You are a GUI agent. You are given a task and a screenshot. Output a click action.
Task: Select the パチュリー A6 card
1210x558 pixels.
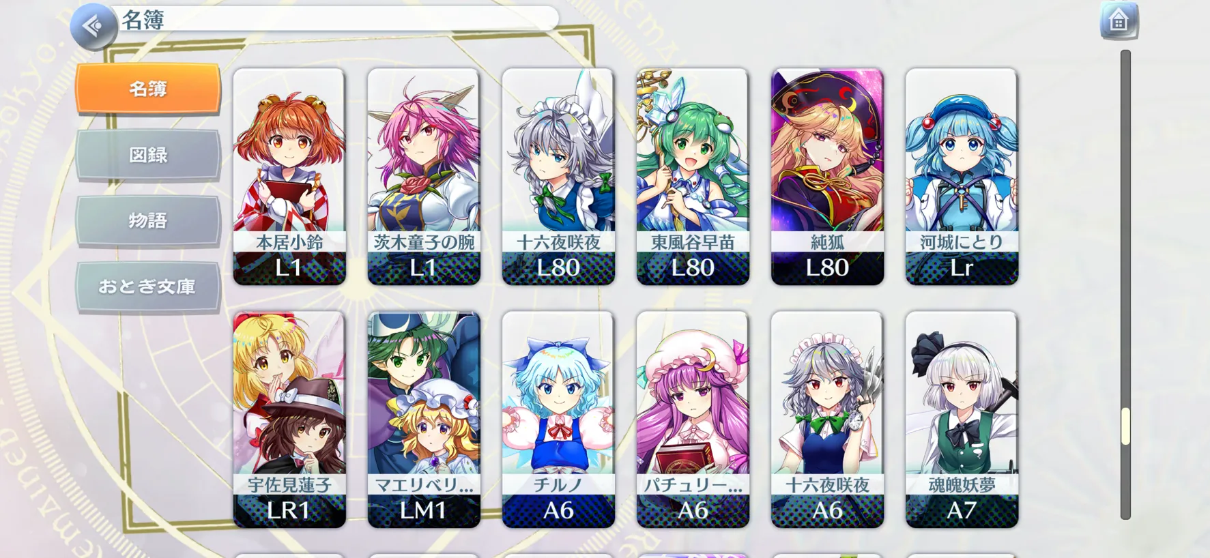[693, 420]
